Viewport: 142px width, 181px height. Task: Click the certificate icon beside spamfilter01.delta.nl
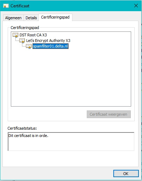[29, 46]
